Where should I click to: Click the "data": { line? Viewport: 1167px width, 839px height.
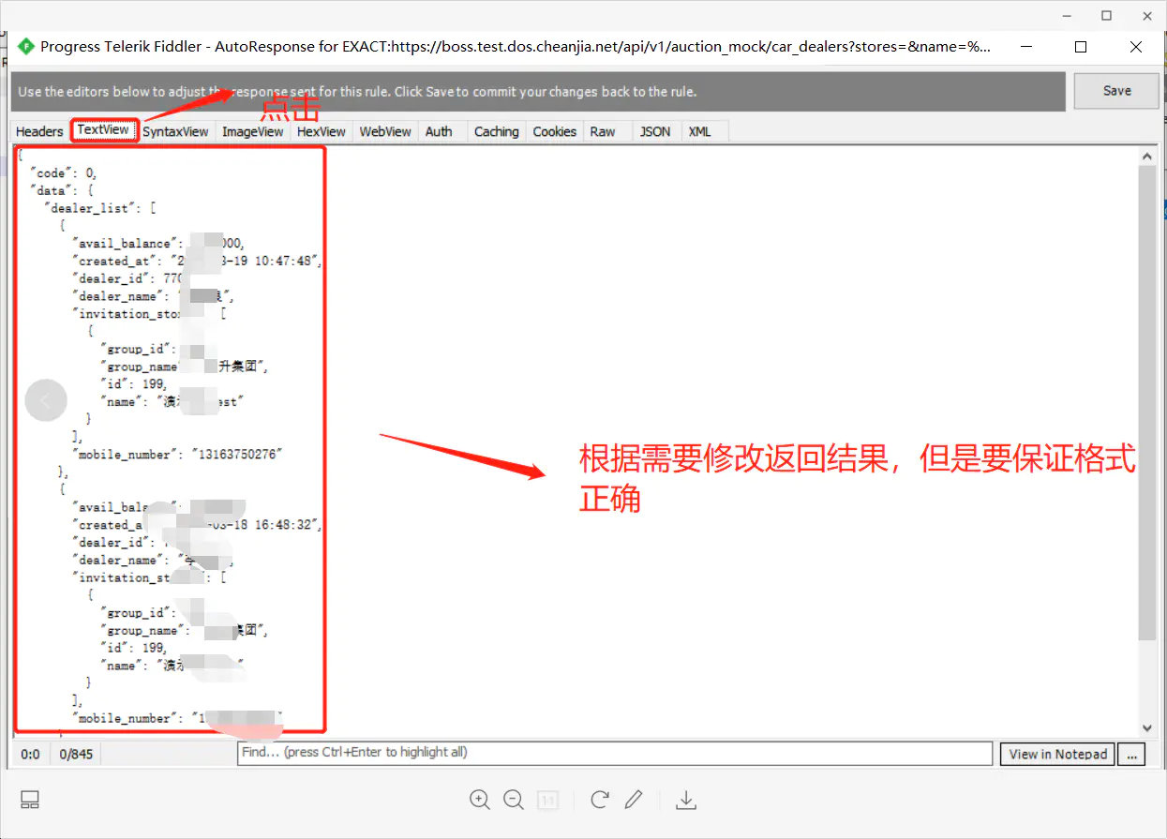tap(62, 190)
